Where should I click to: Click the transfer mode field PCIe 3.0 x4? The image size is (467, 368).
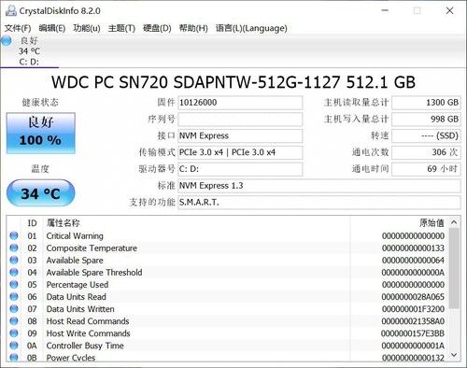240,152
